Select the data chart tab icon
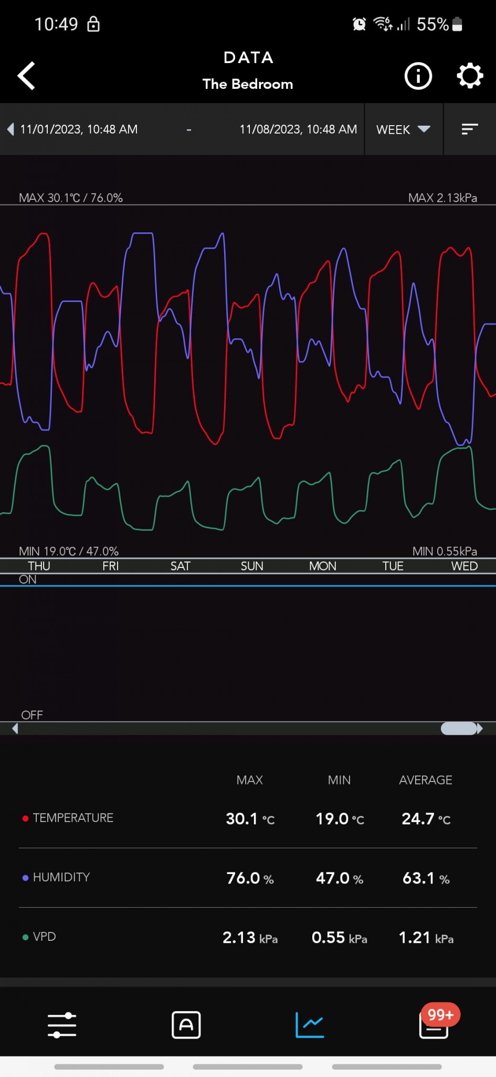This screenshot has height=1077, width=496. tap(310, 1025)
